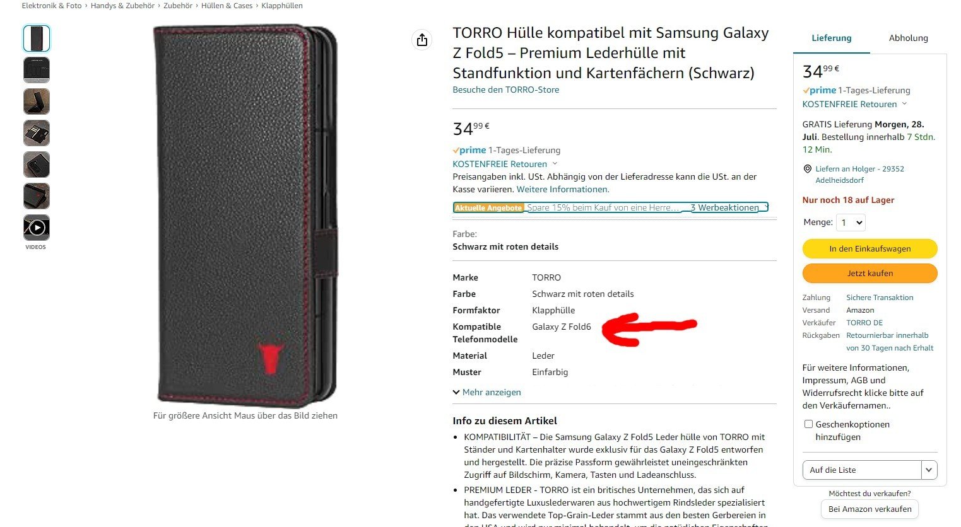The height and width of the screenshot is (527, 961).
Task: Click the share icon beside product image
Action: click(422, 40)
